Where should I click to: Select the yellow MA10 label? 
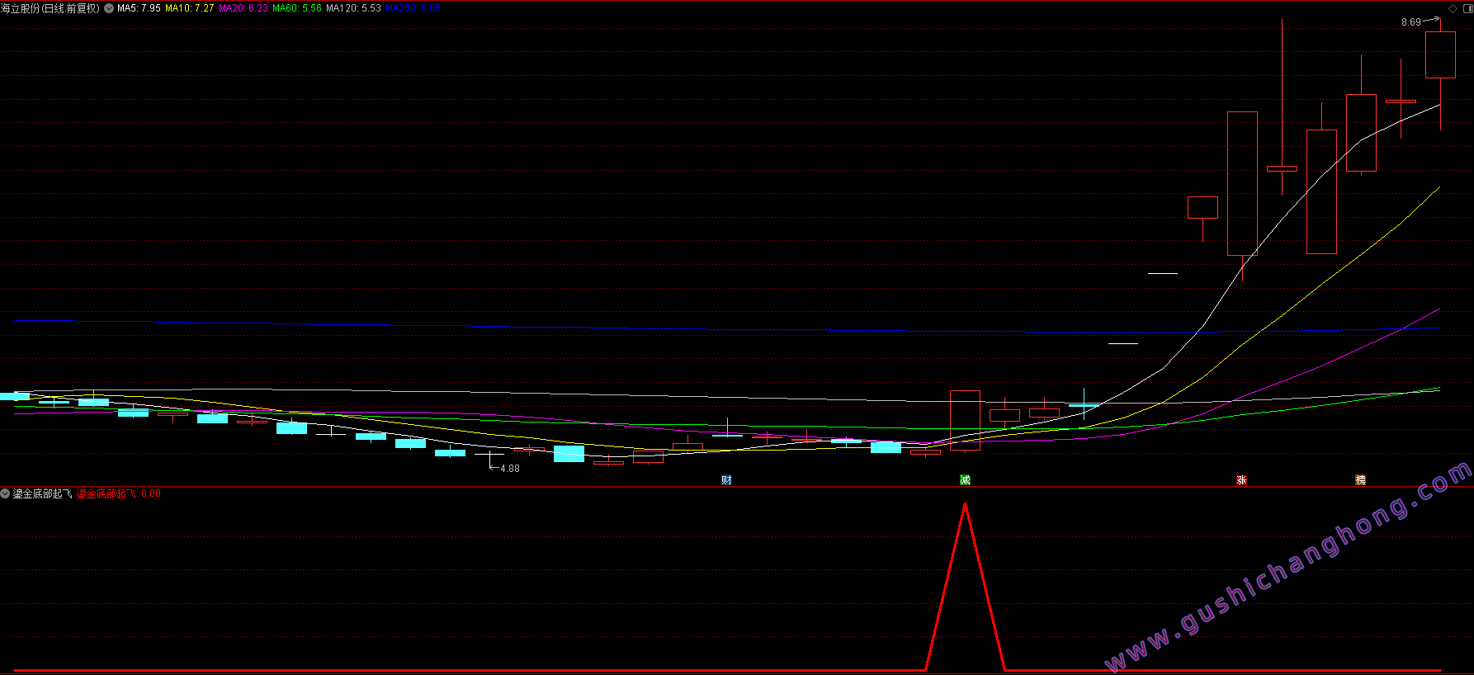click(189, 8)
